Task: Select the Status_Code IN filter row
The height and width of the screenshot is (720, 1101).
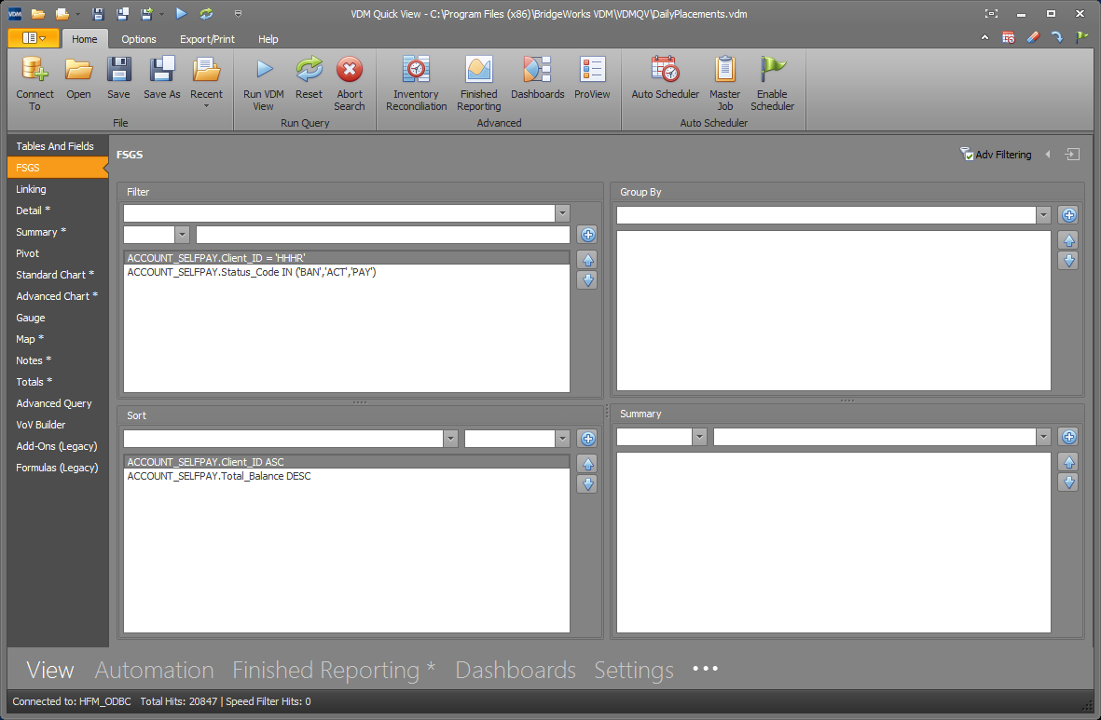Action: (347, 272)
